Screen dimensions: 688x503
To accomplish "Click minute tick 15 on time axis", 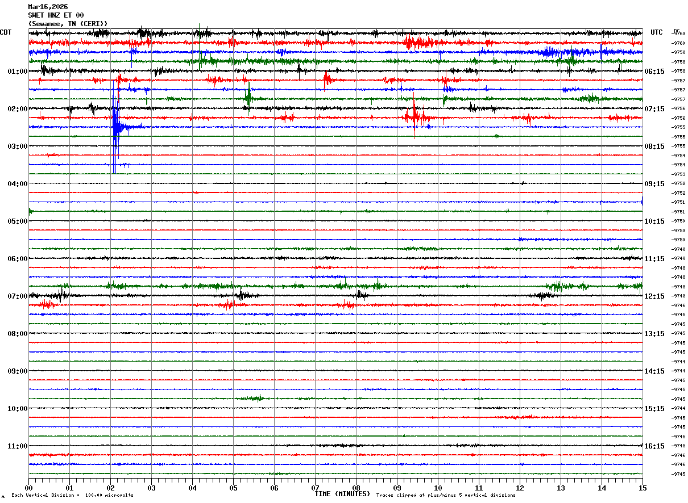I will coord(643,488).
